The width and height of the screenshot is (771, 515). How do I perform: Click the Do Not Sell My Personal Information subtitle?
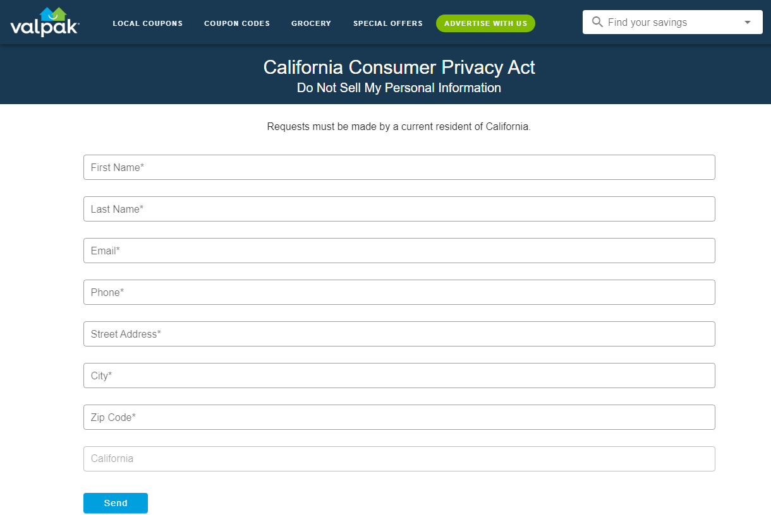point(399,88)
